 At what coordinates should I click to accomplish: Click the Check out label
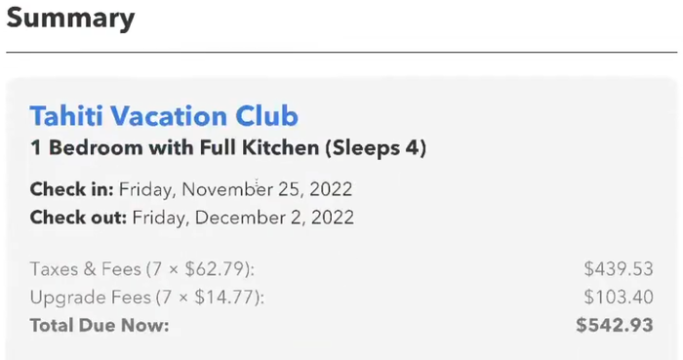click(78, 218)
